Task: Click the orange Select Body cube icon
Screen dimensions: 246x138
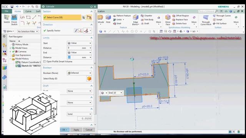Action: tap(89, 79)
